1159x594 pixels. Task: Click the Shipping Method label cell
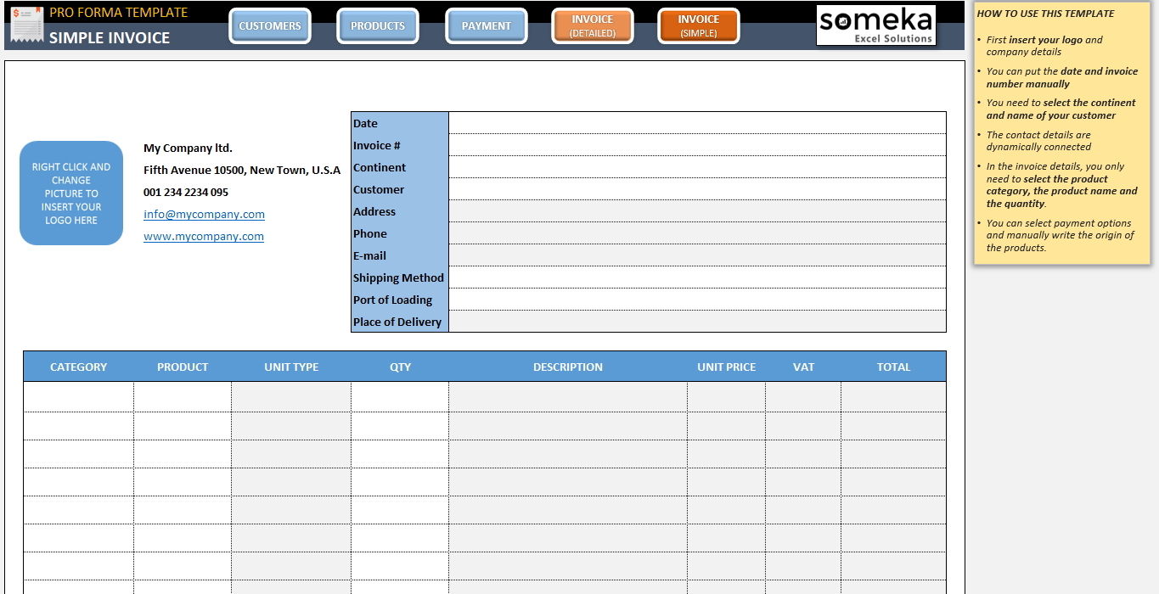pos(400,277)
